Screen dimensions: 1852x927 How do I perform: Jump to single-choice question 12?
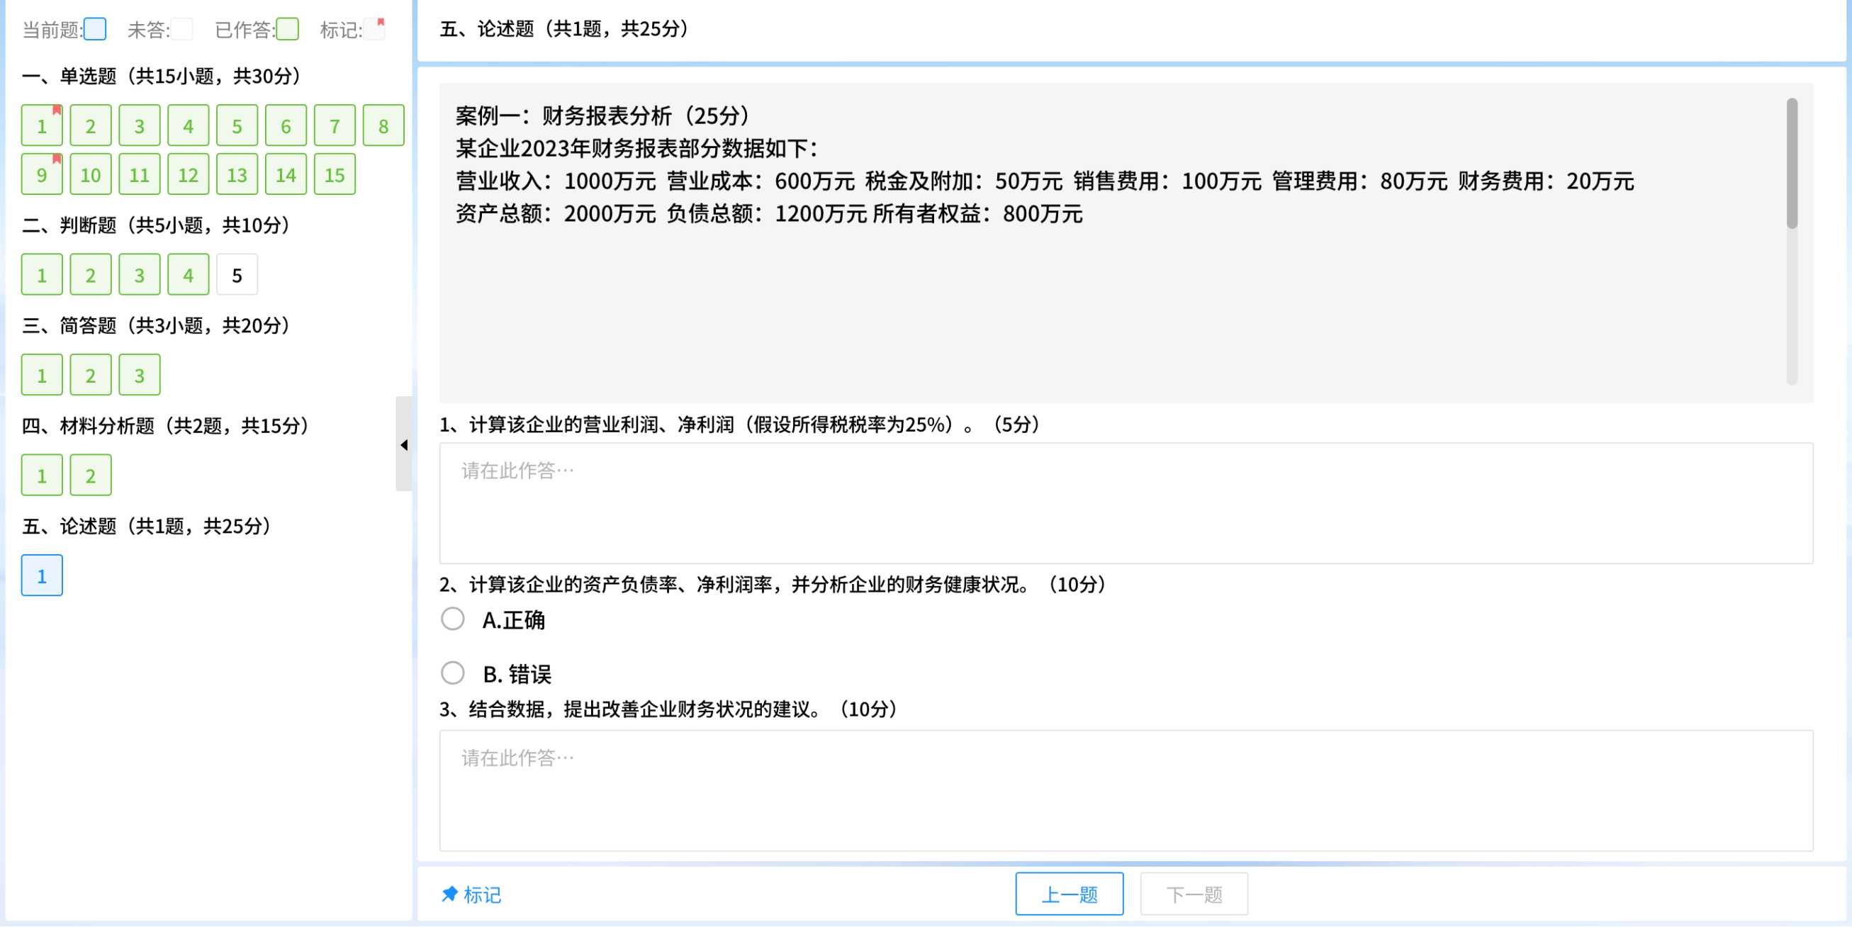click(x=189, y=175)
